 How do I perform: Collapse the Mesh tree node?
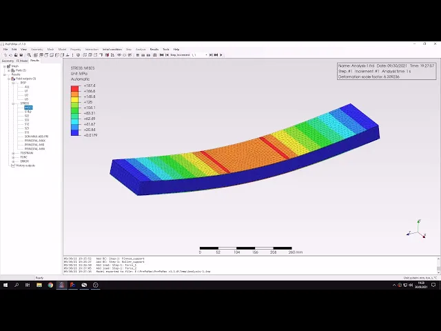5,66
